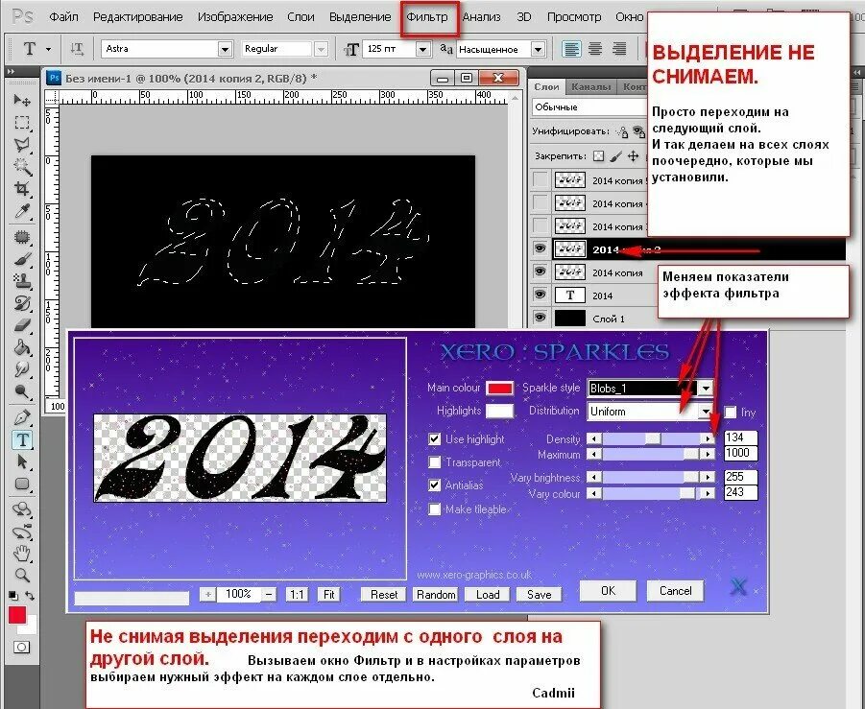Toggle Use highlight checkbox

(x=435, y=438)
